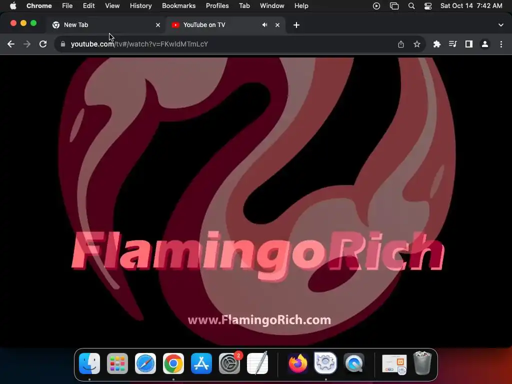Open Chrome extensions puzzle icon
The height and width of the screenshot is (384, 512).
point(437,44)
